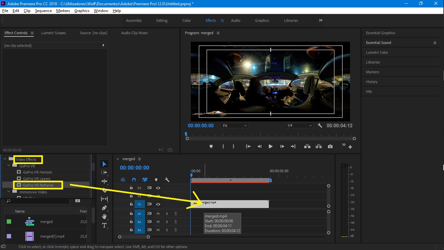Viewport: 444px width, 250px height.
Task: Select the Hand tool
Action: [104, 216]
